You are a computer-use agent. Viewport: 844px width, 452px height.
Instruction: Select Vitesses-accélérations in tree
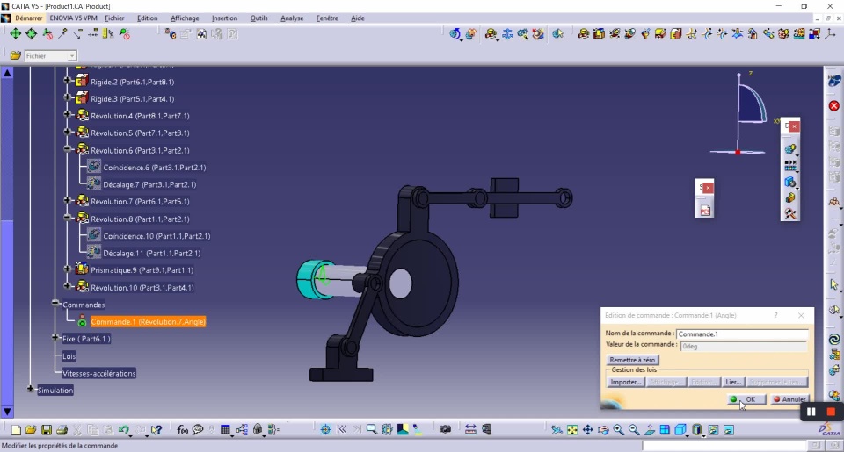(x=99, y=374)
